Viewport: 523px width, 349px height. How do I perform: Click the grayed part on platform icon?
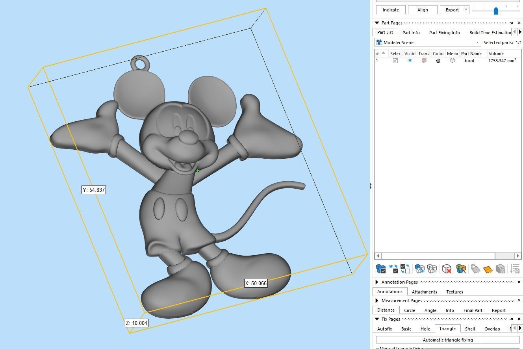(475, 269)
